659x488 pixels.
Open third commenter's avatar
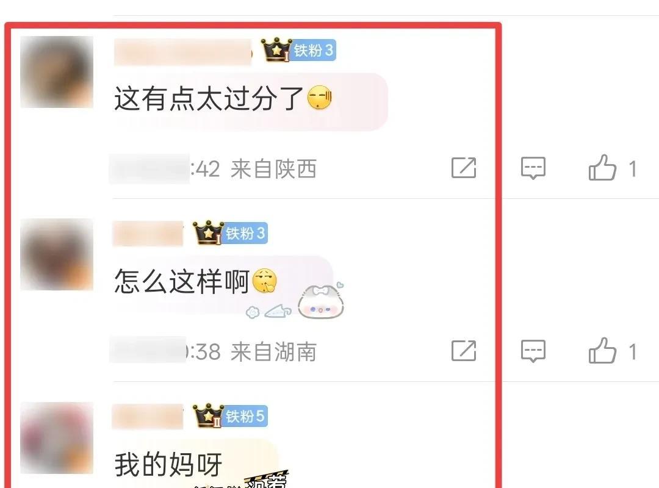[x=57, y=438]
